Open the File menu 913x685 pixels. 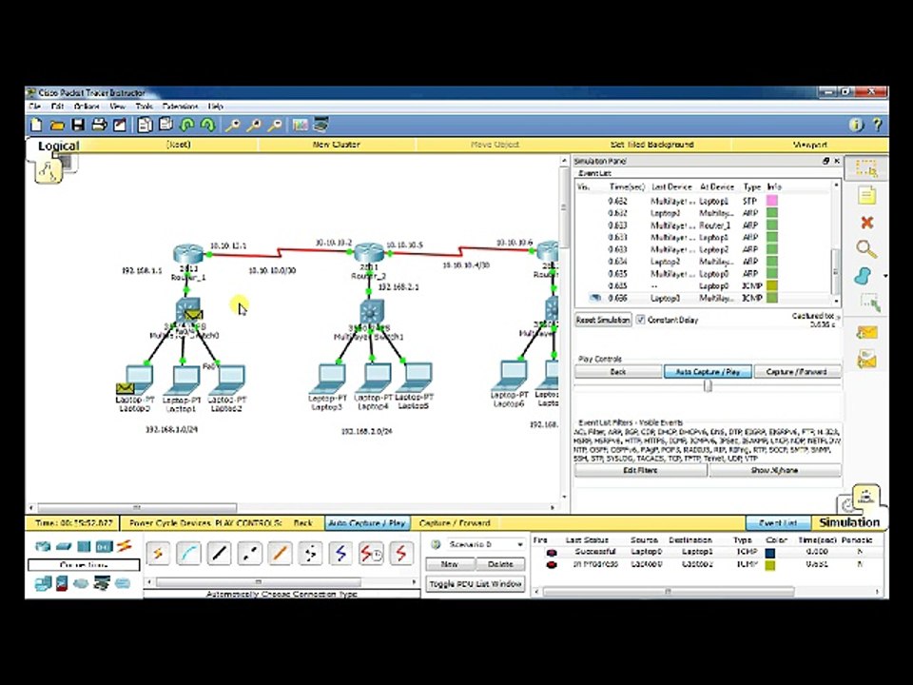click(x=35, y=107)
